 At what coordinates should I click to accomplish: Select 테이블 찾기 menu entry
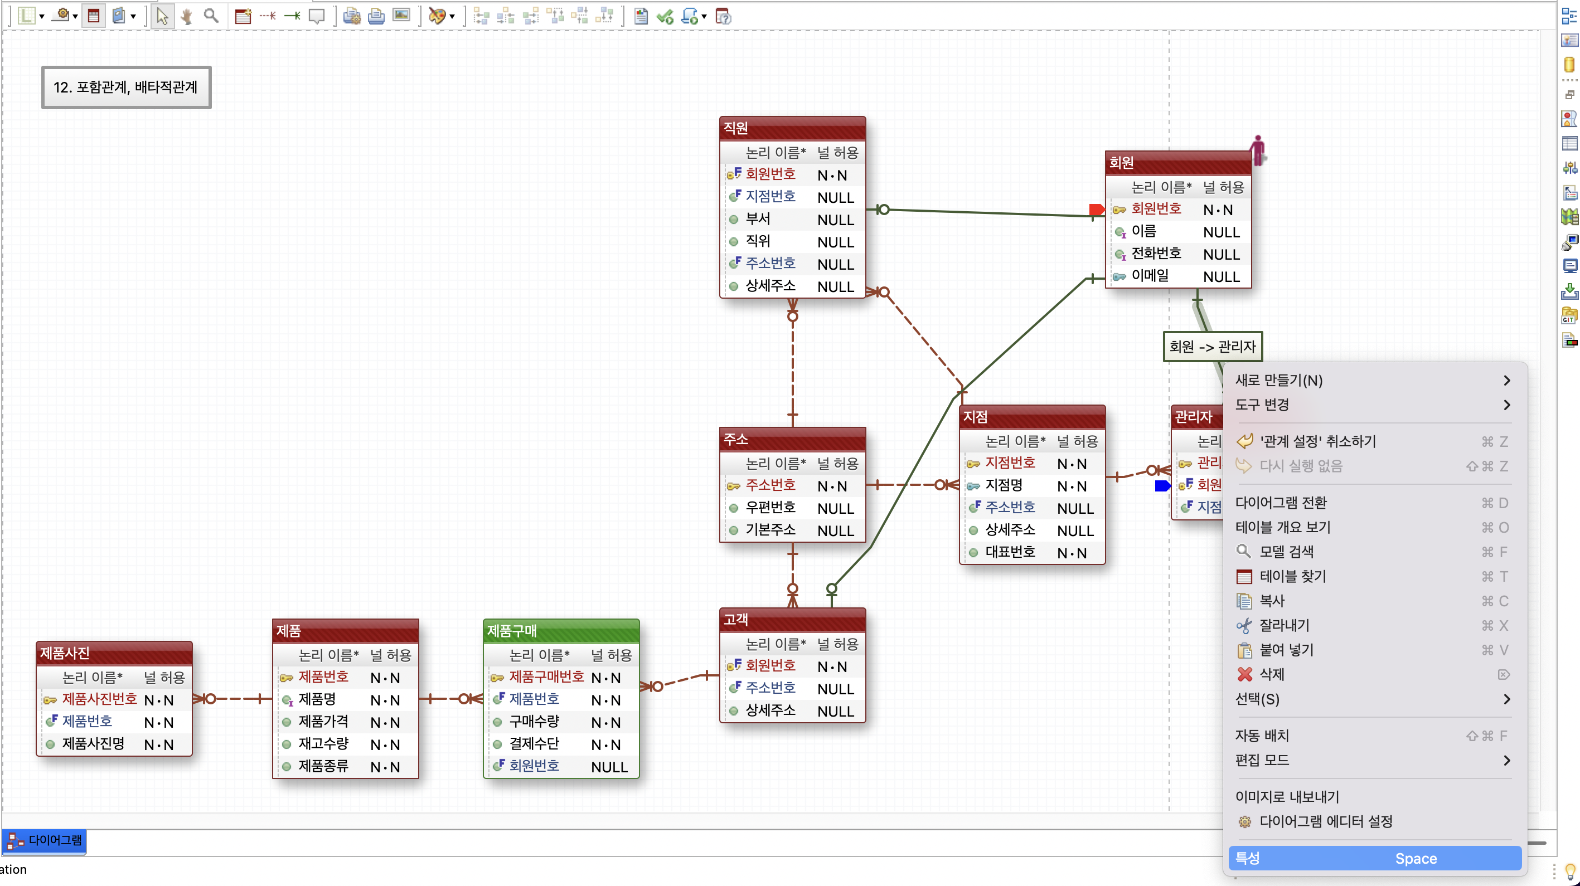coord(1374,576)
